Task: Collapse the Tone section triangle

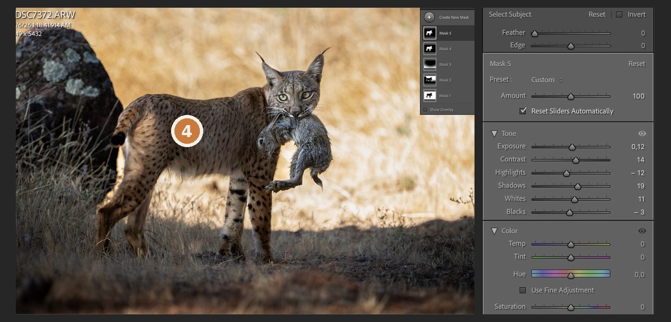Action: coord(494,134)
